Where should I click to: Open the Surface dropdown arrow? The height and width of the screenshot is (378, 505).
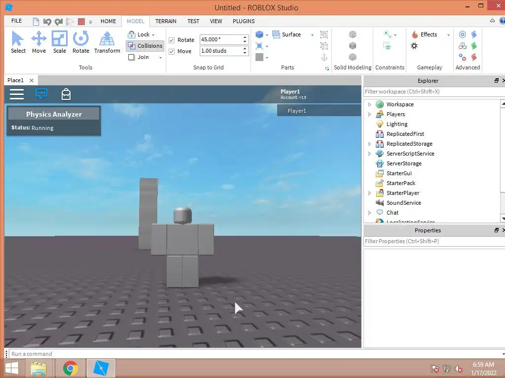(312, 35)
